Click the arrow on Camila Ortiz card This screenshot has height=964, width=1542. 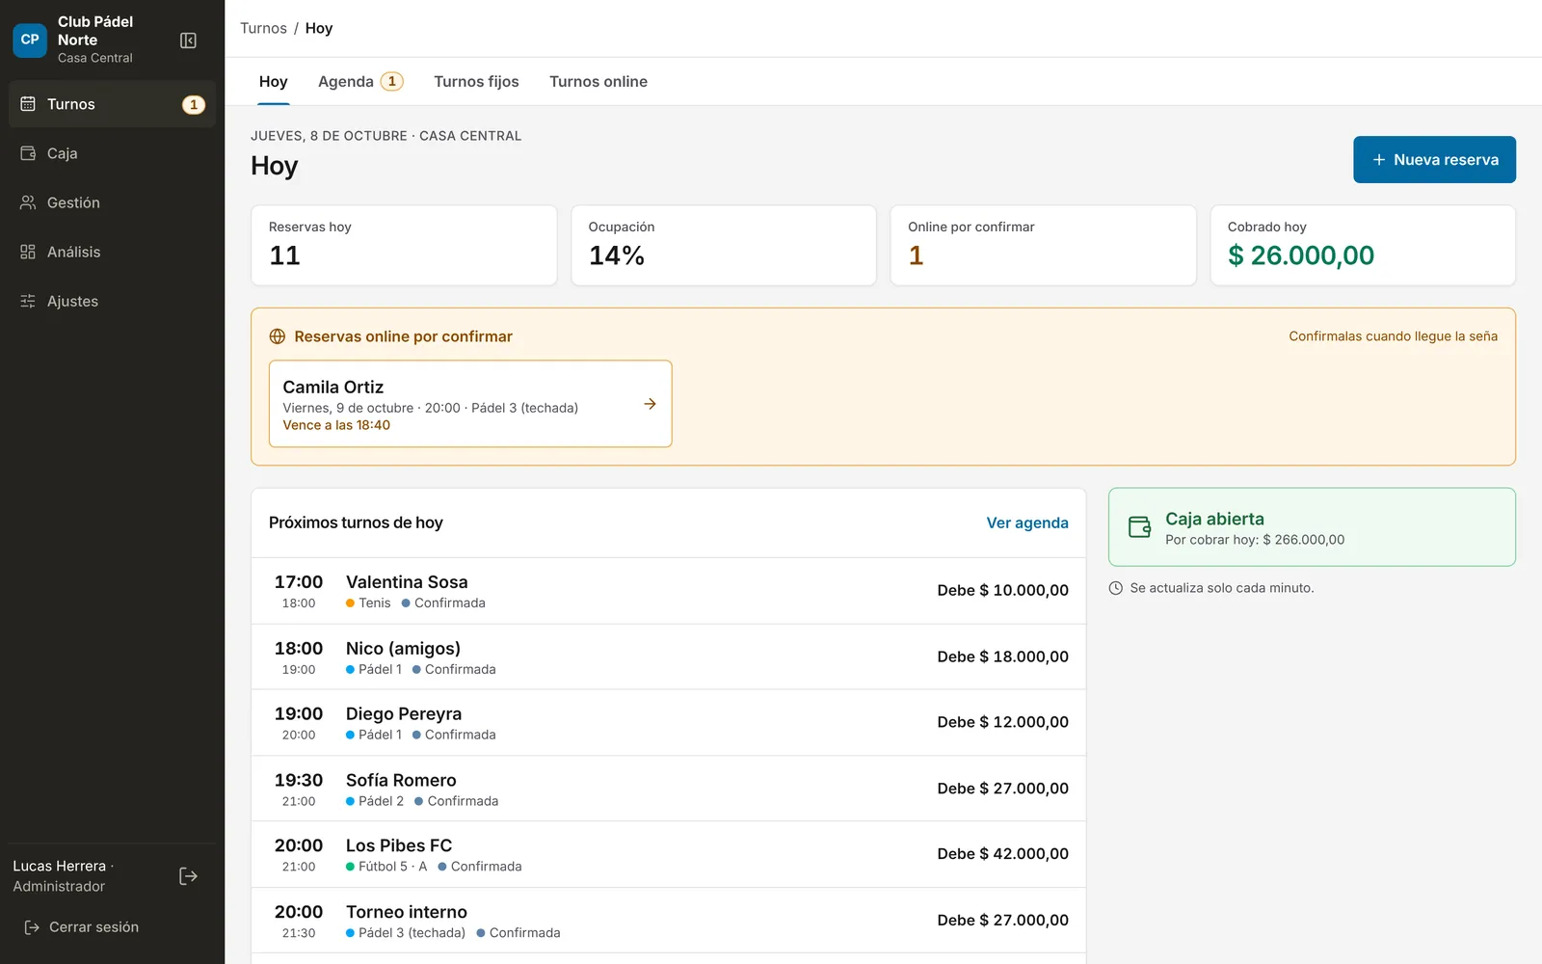point(651,404)
